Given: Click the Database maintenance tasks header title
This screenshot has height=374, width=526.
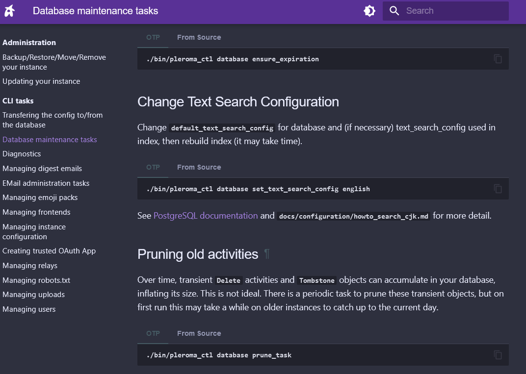Looking at the screenshot, I should pos(95,11).
